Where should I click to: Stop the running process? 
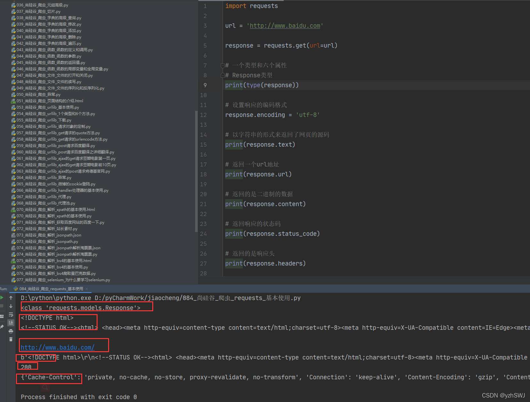2,306
